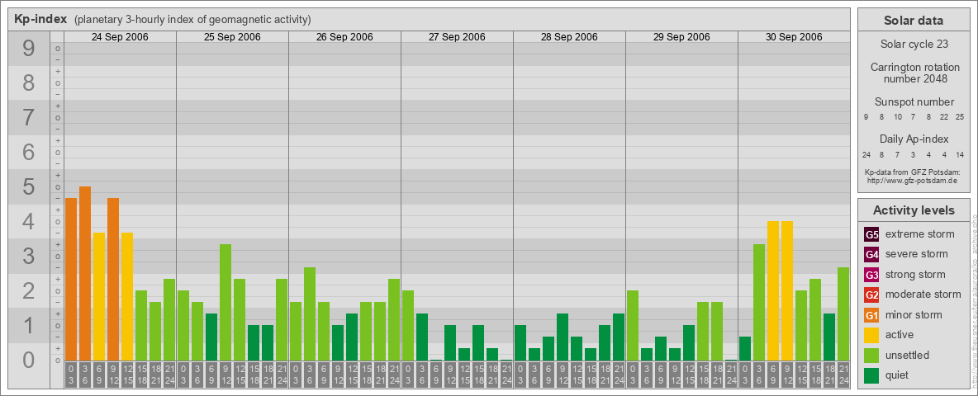The image size is (978, 396).
Task: Click the yellow bar on 24 Sep, hours 6-9
Action: tap(99, 296)
